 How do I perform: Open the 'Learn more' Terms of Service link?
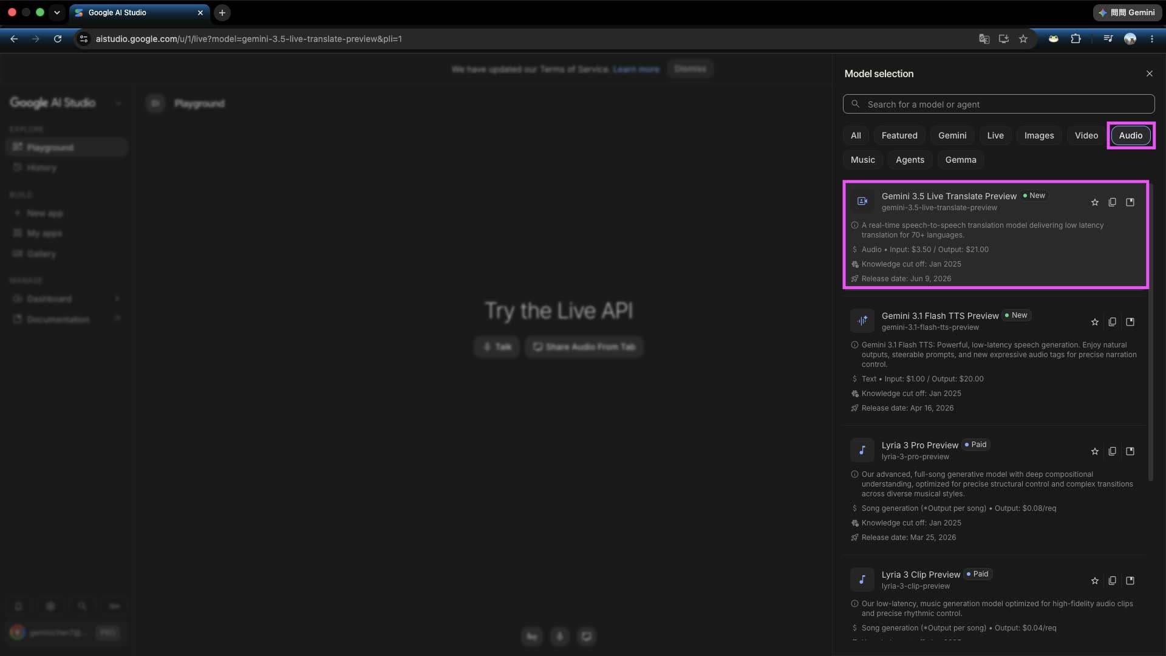[x=636, y=69]
